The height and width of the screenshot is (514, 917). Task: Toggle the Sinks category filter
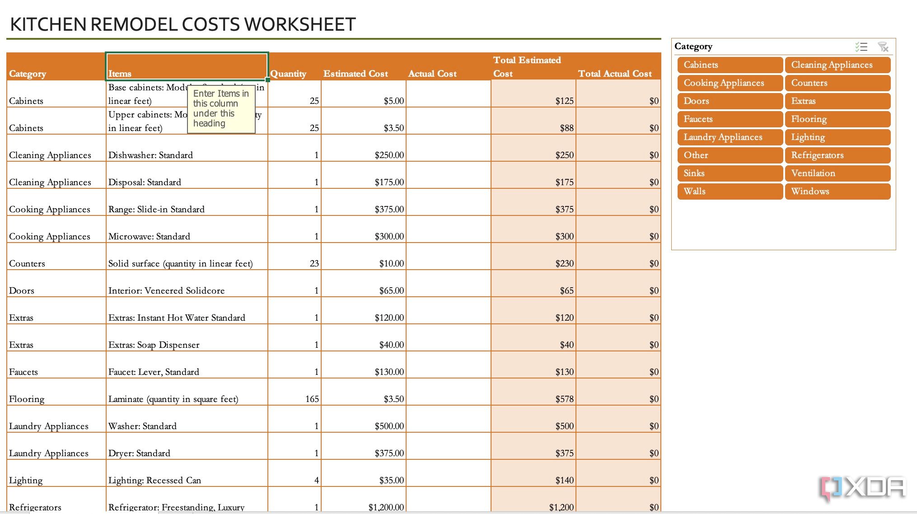[727, 174]
